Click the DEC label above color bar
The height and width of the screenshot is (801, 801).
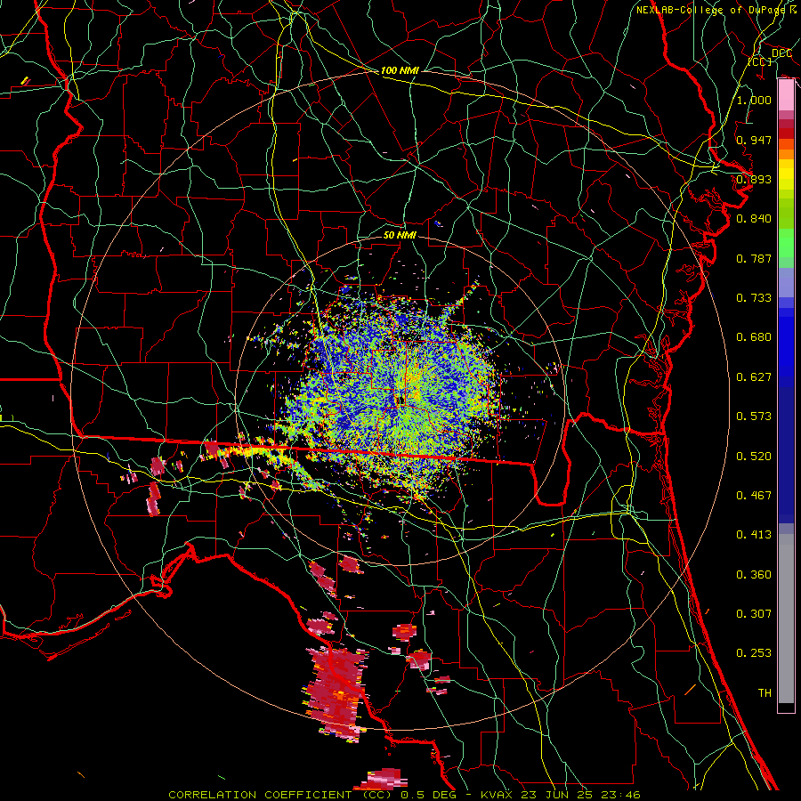(781, 53)
